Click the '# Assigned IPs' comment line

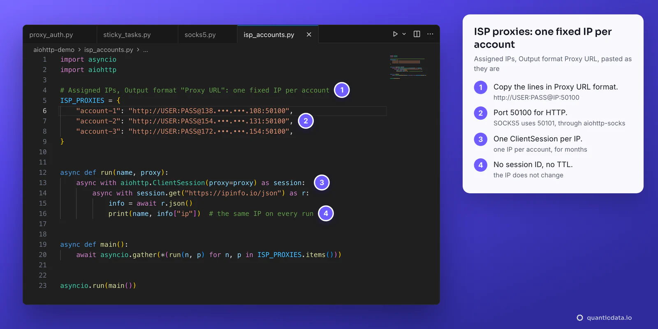tap(195, 90)
